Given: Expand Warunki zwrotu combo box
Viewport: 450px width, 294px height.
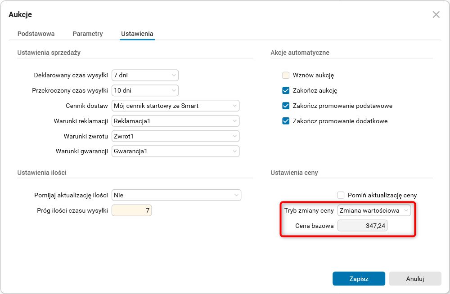Looking at the screenshot, I should click(x=175, y=136).
